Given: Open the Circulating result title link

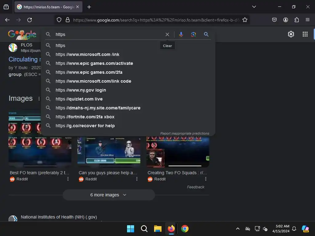Looking at the screenshot, I should [x=25, y=59].
